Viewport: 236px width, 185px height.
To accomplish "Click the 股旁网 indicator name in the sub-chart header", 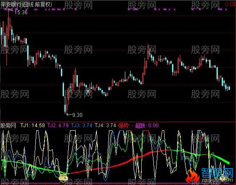I will pyautogui.click(x=8, y=125).
